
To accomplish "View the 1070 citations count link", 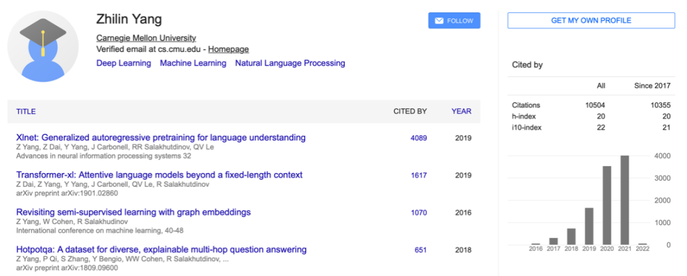I will pos(419,213).
